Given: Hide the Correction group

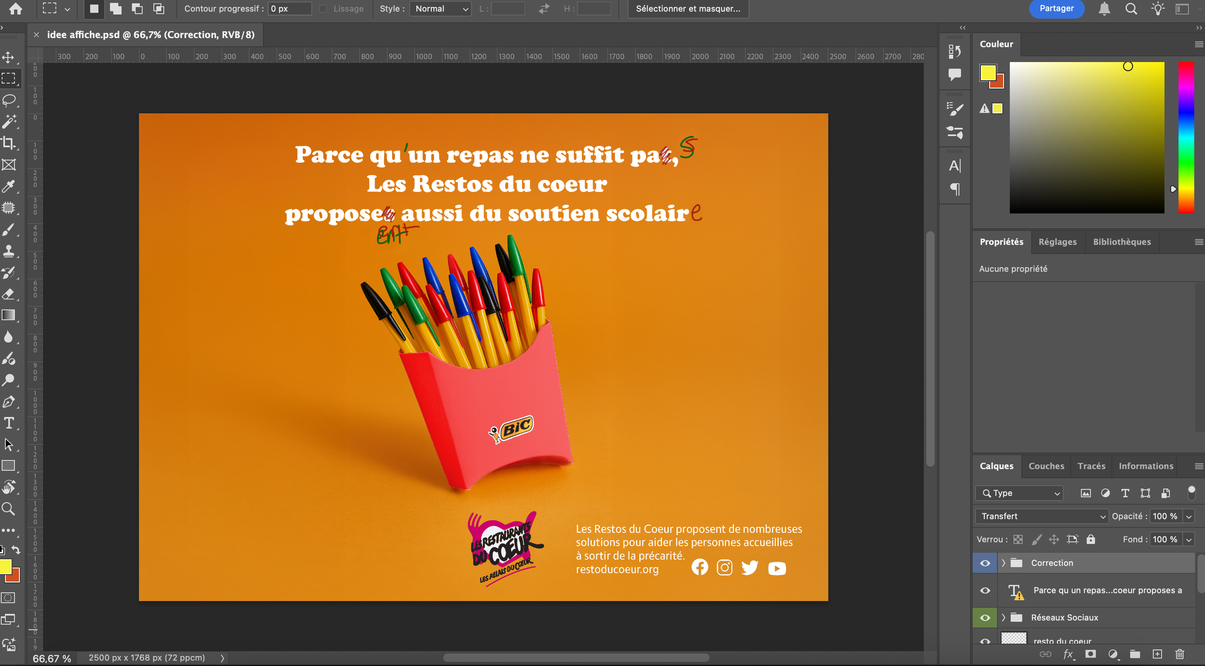Looking at the screenshot, I should click(x=985, y=563).
